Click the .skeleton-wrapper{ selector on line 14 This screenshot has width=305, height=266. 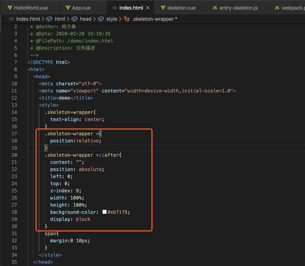70,112
